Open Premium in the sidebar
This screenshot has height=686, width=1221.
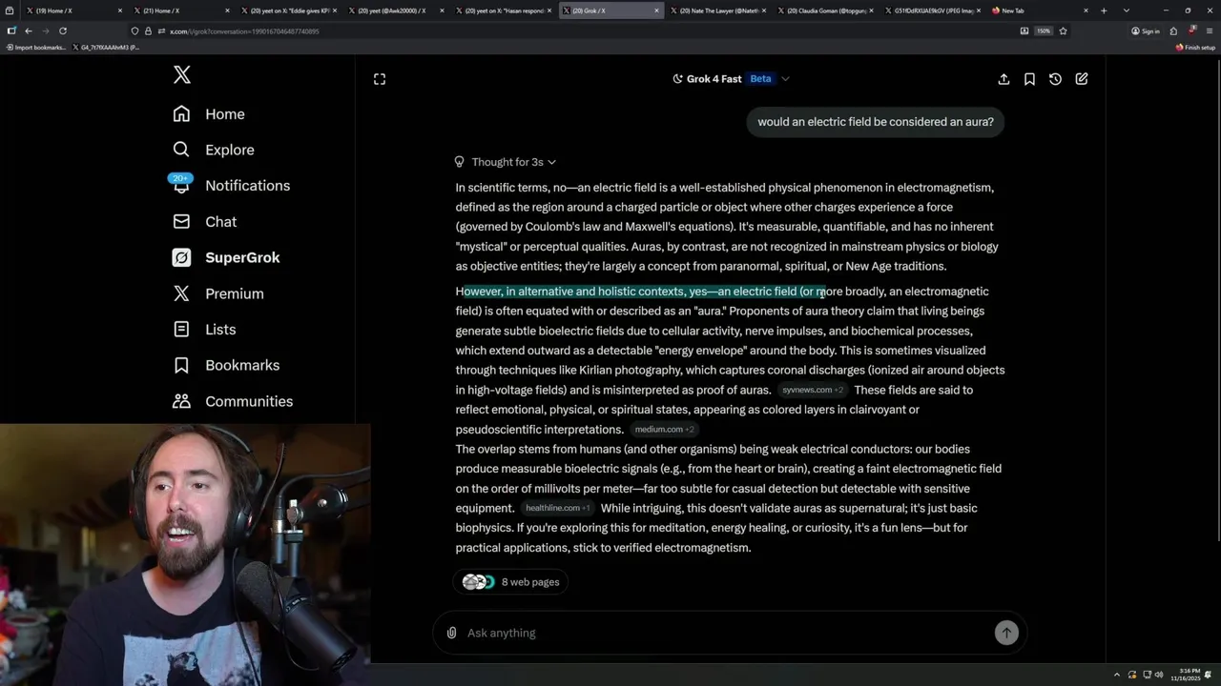pyautogui.click(x=217, y=293)
